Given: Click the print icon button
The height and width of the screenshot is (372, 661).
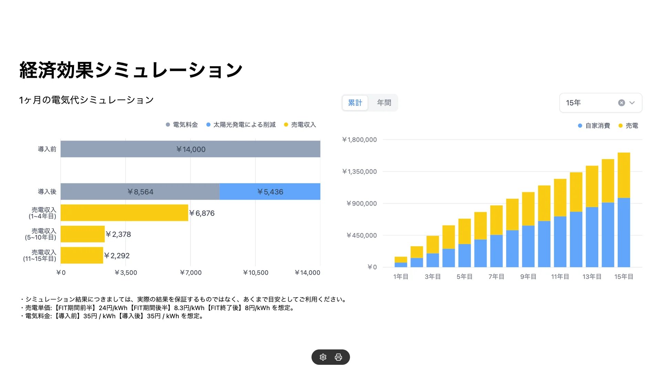Looking at the screenshot, I should click(338, 357).
